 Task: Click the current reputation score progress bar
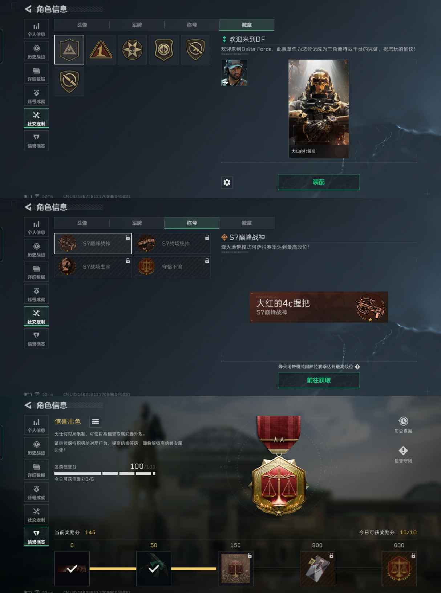tap(105, 473)
